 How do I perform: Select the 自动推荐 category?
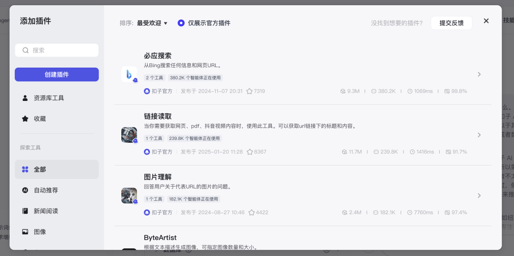pyautogui.click(x=57, y=190)
